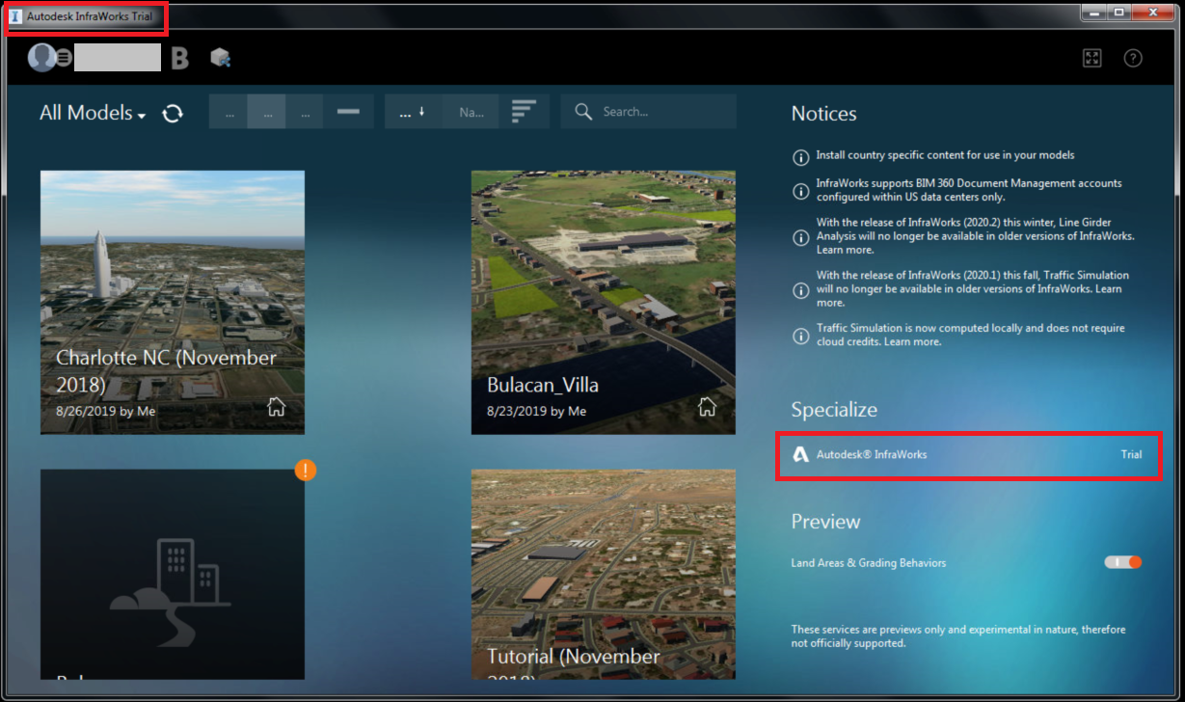Click the InfraWorks app icon in title bar
The image size is (1185, 702).
pos(16,16)
